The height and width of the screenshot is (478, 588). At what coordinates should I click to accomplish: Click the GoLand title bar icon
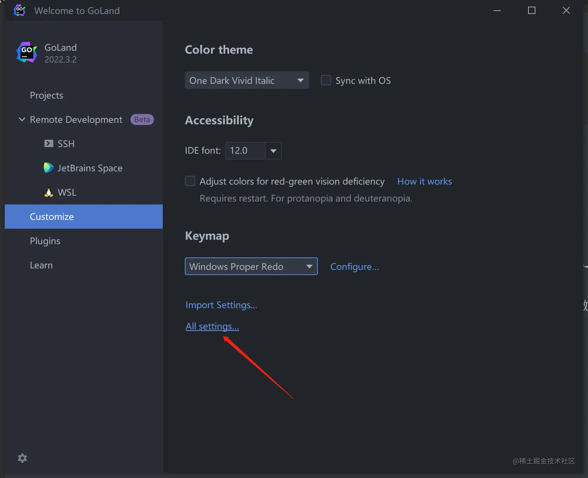[19, 11]
